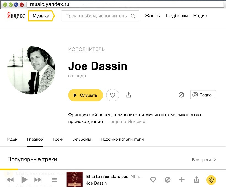Open the play queue list icon in player bar
This screenshot has width=226, height=187.
pyautogui.click(x=54, y=180)
